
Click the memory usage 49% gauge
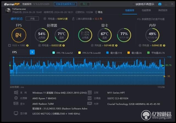(x=152, y=35)
